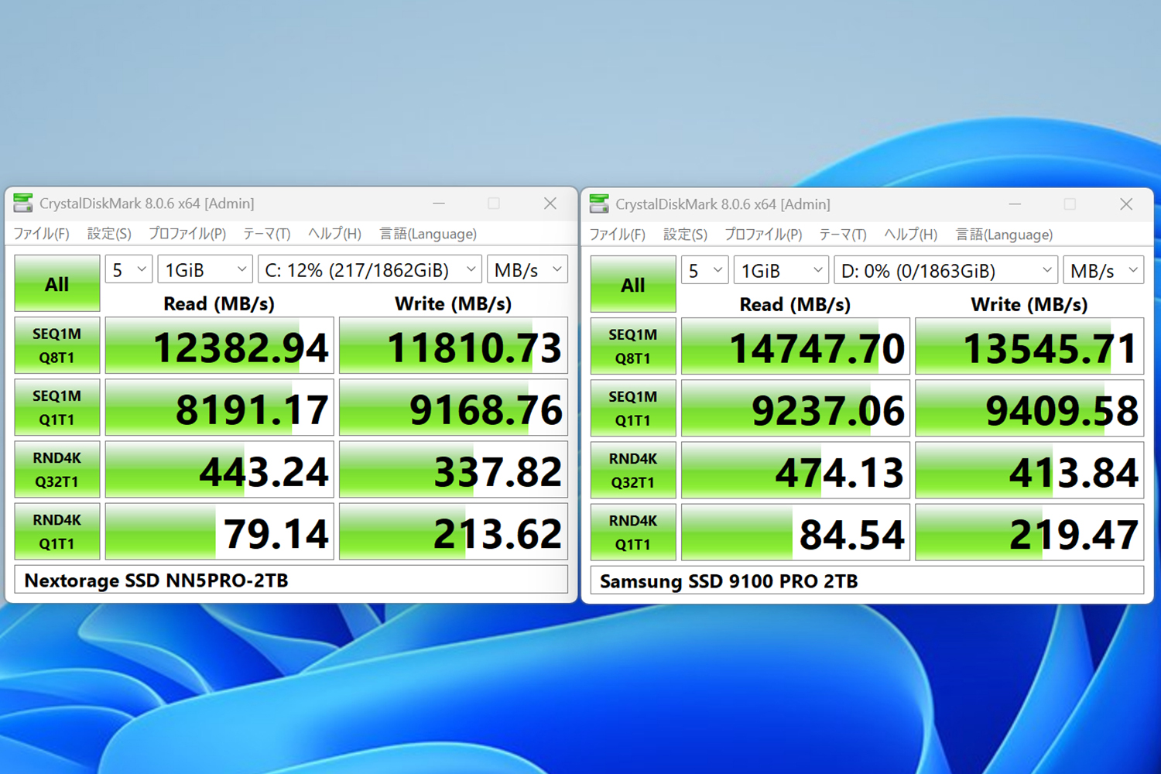
Task: Expand 1GiB test size dropdown in Samsung window
Action: (x=781, y=270)
